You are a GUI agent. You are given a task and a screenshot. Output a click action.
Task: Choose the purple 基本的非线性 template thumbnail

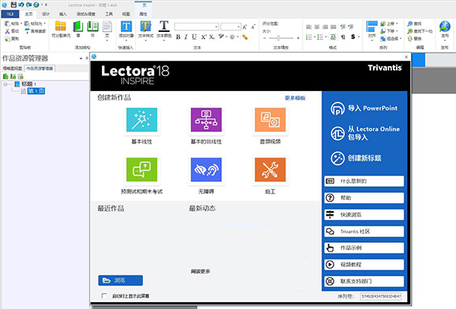click(206, 120)
